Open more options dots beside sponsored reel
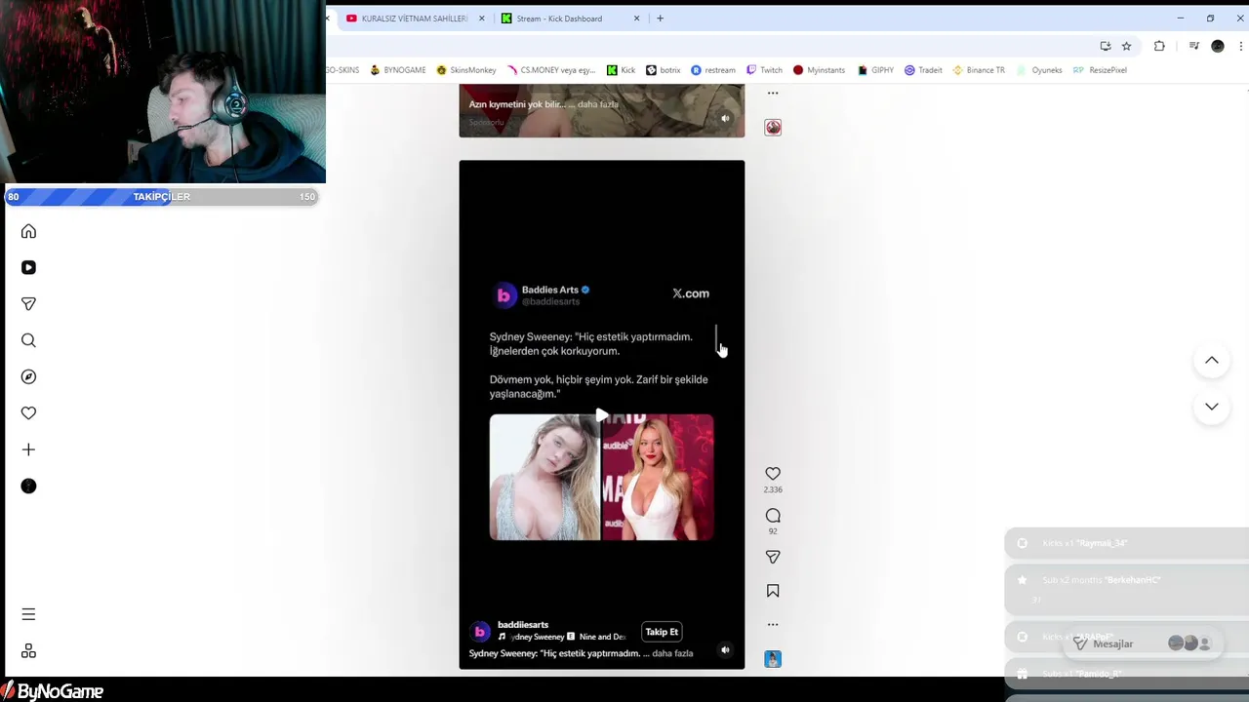The width and height of the screenshot is (1249, 702). [x=773, y=94]
